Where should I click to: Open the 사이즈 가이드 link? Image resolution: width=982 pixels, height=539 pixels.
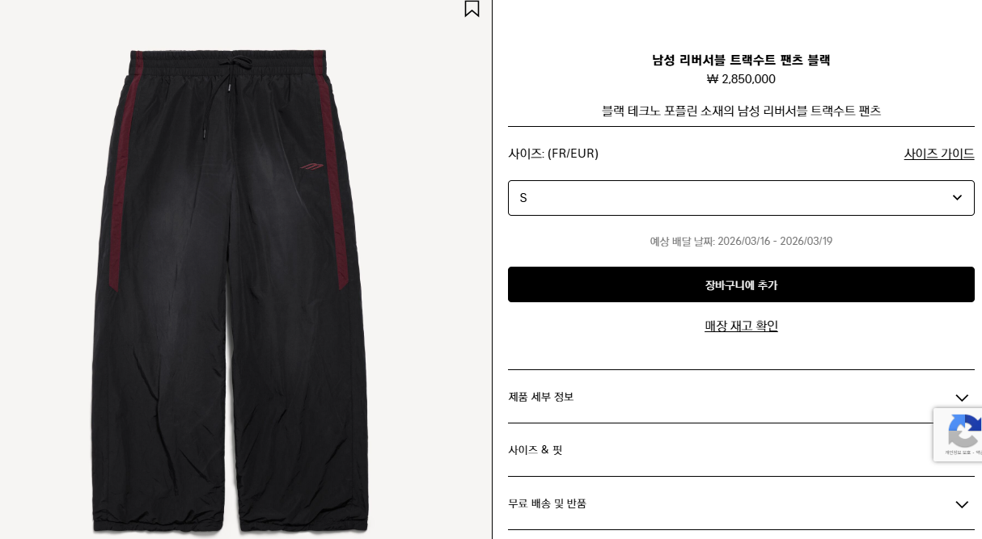(939, 154)
